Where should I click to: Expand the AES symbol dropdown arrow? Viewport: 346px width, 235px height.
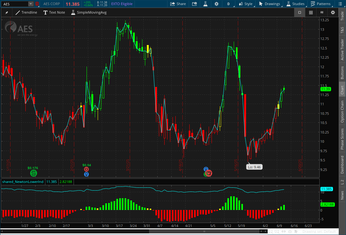tap(31, 4)
